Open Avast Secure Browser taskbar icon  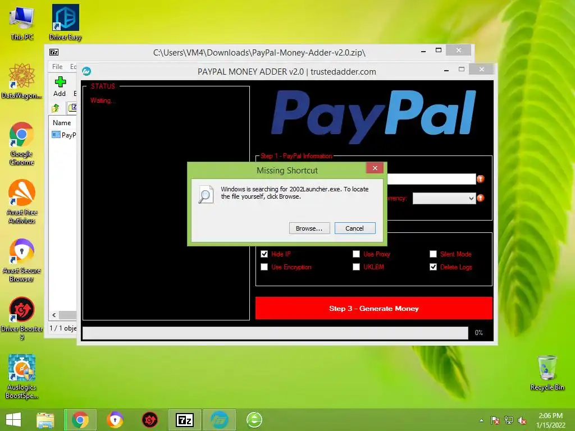coord(115,420)
